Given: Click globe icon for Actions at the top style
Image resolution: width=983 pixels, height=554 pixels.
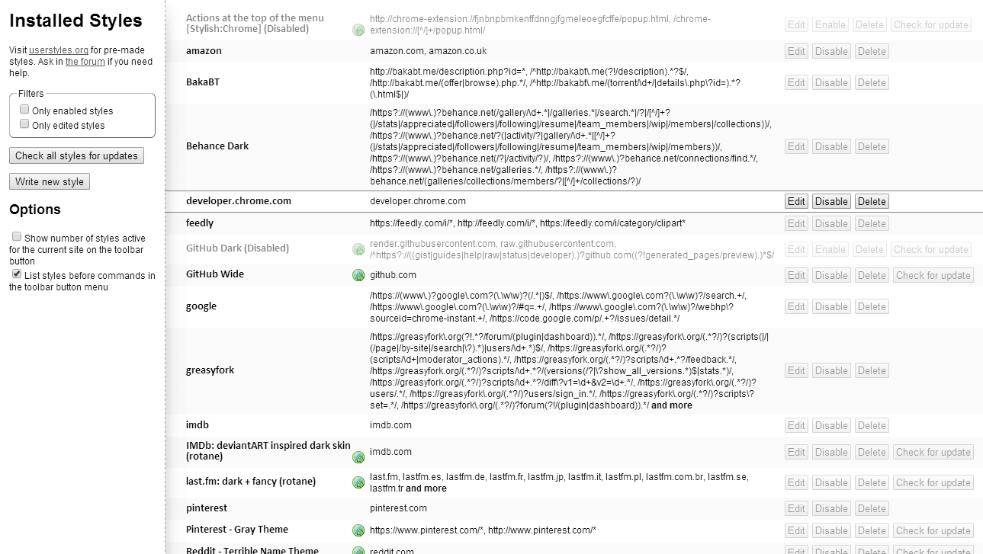Looking at the screenshot, I should click(358, 30).
